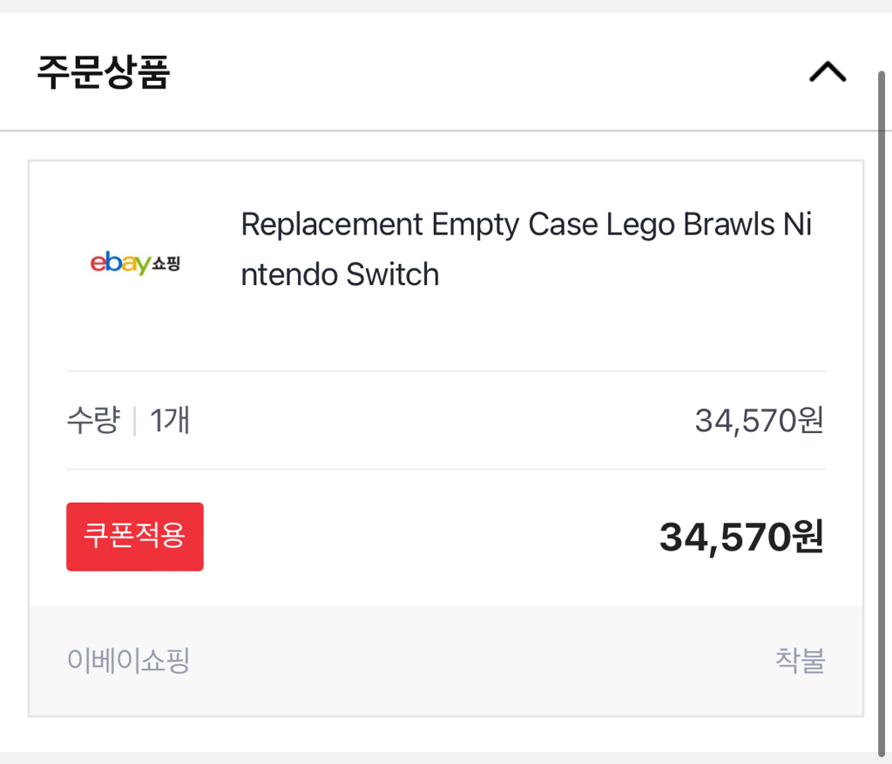The image size is (892, 764).
Task: Click the colorful ebay wordmark logo
Action: click(x=120, y=262)
